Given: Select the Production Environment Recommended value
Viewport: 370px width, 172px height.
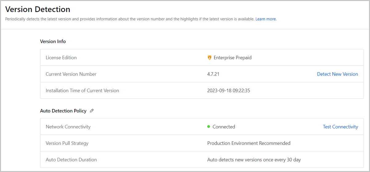Looking at the screenshot, I should pyautogui.click(x=249, y=143).
